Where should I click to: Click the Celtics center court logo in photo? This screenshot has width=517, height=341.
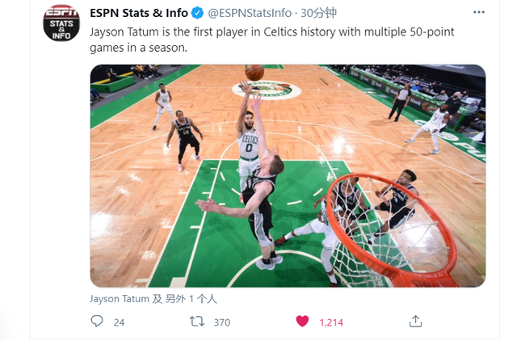[x=267, y=90]
